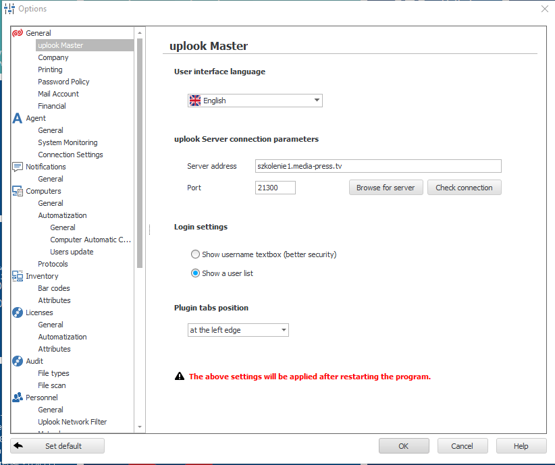The height and width of the screenshot is (465, 555).
Task: Open Automatization under Computers
Action: click(x=62, y=215)
